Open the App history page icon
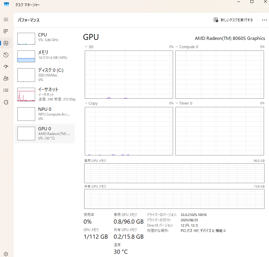This screenshot has width=269, height=257. [x=6, y=55]
